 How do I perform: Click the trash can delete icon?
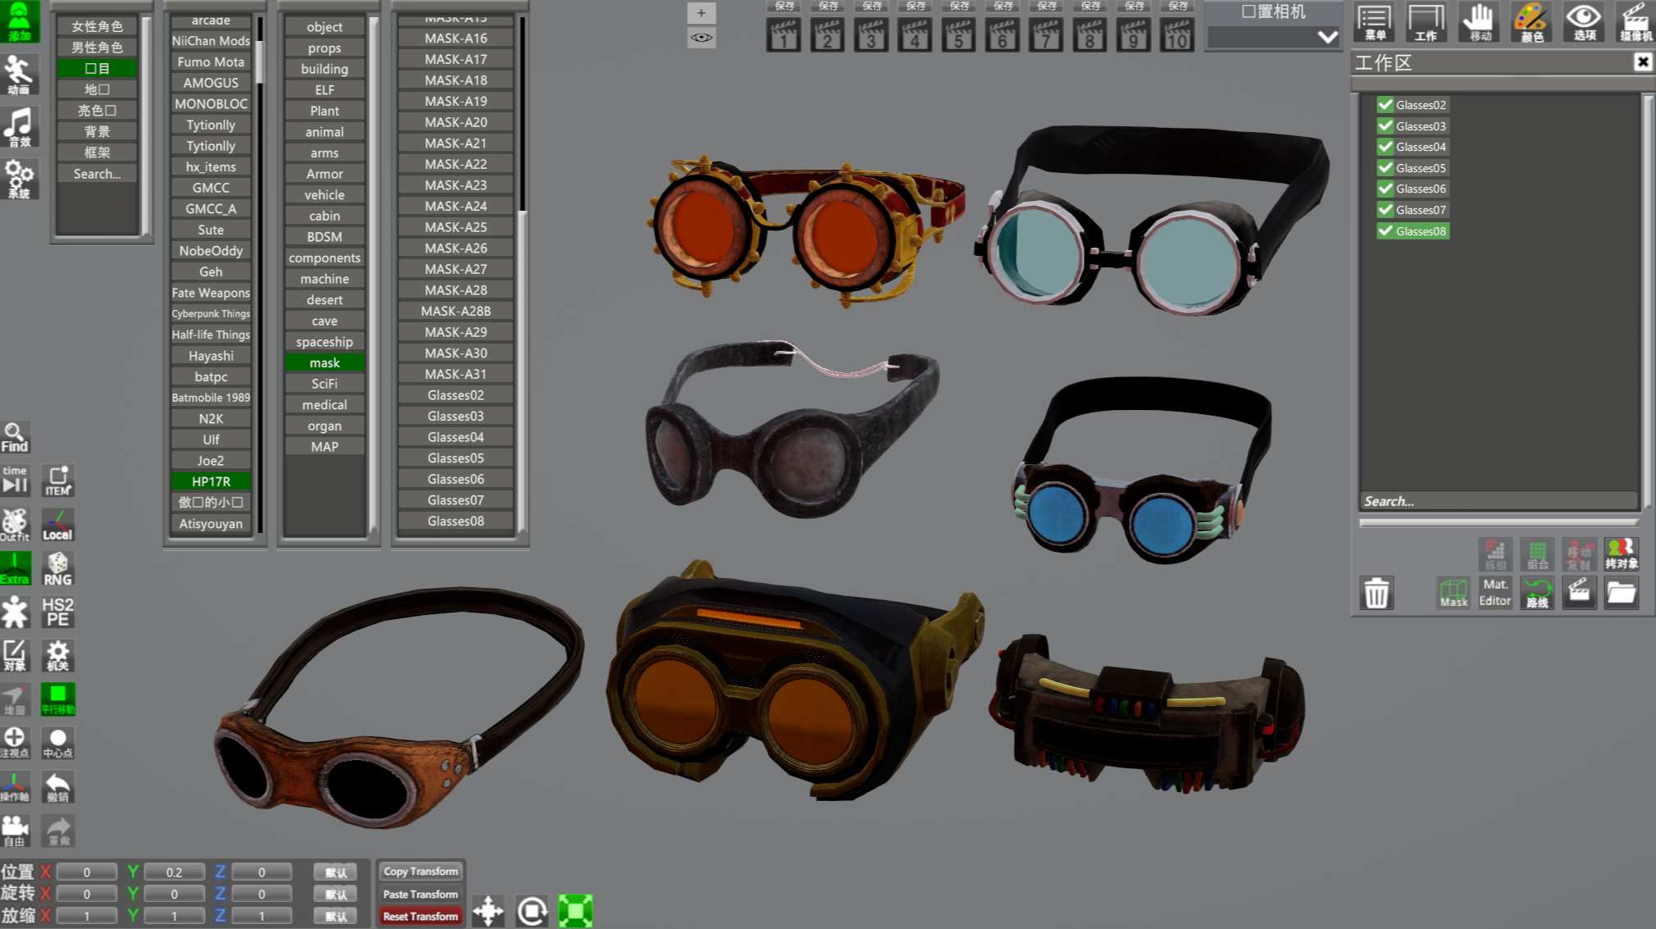[x=1376, y=593]
